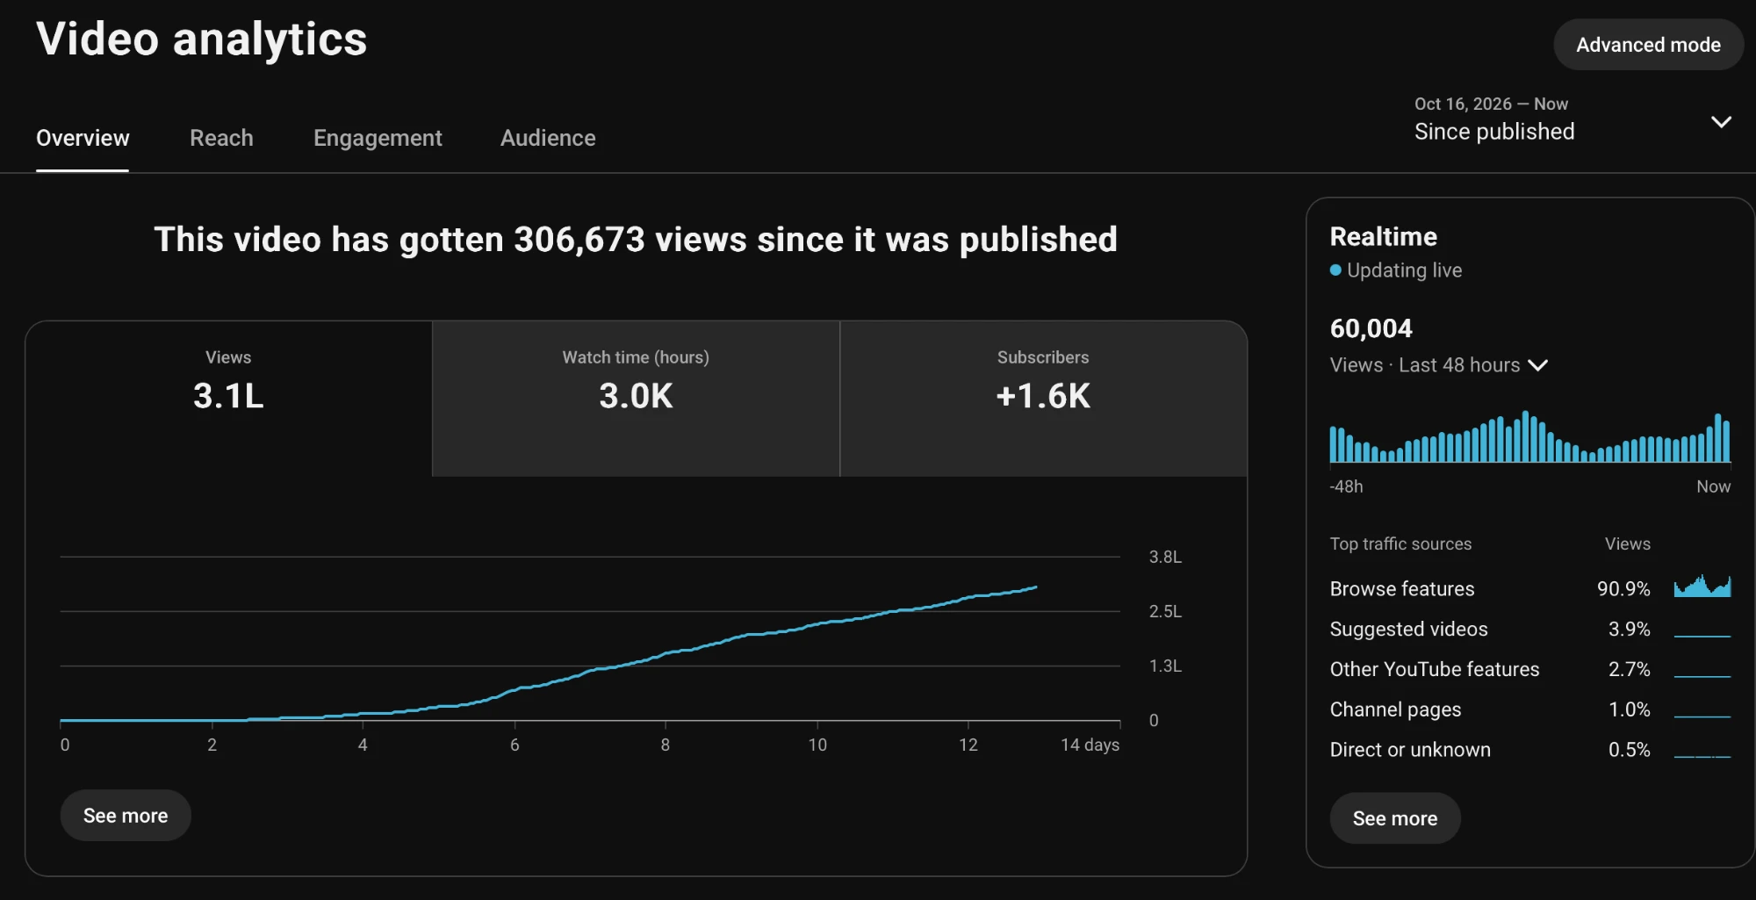The image size is (1756, 900).
Task: Click the Other YouTube features row
Action: tap(1529, 669)
